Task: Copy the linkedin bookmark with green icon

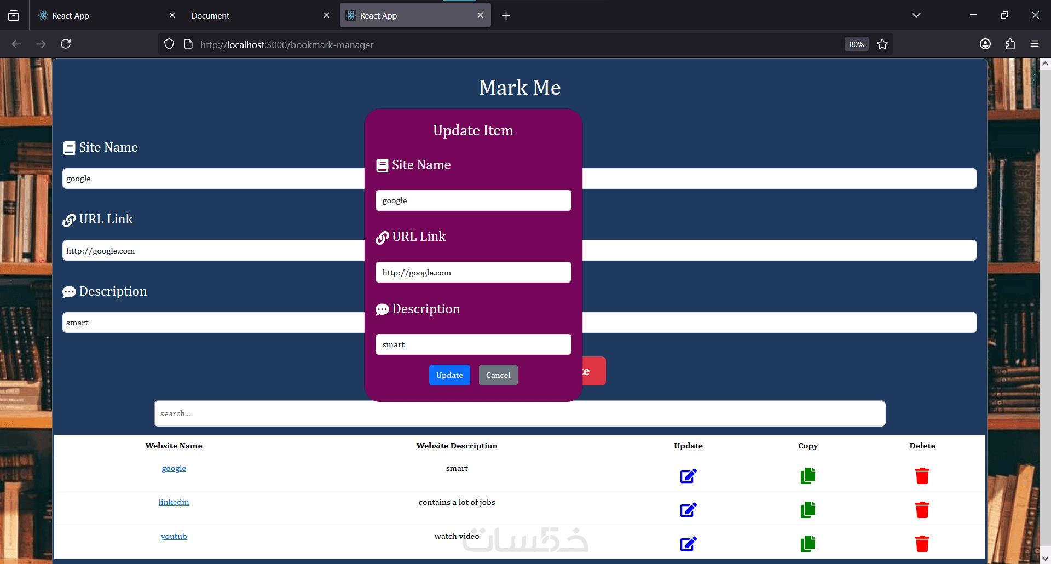Action: 808,510
